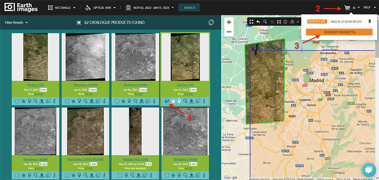Open the Filter Results menu
Viewport: 379px width, 180px height.
(16, 23)
